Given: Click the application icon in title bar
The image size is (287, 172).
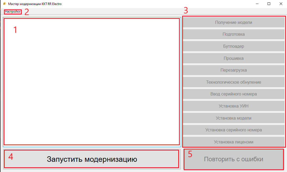Looking at the screenshot, I should pyautogui.click(x=4, y=4).
